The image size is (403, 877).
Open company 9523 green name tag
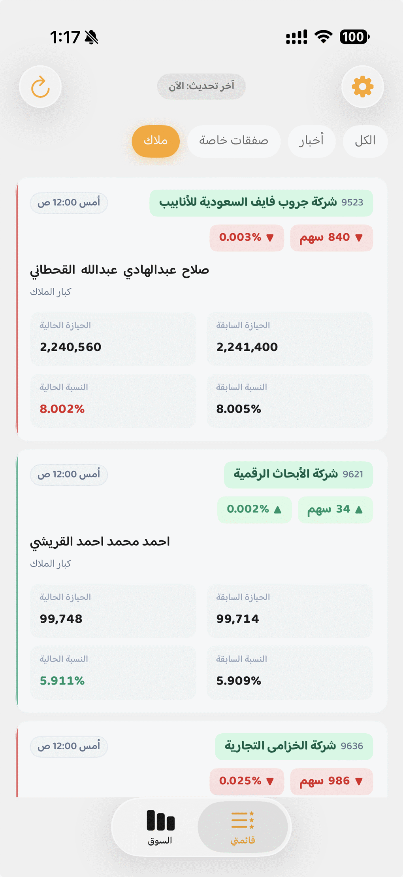point(261,203)
